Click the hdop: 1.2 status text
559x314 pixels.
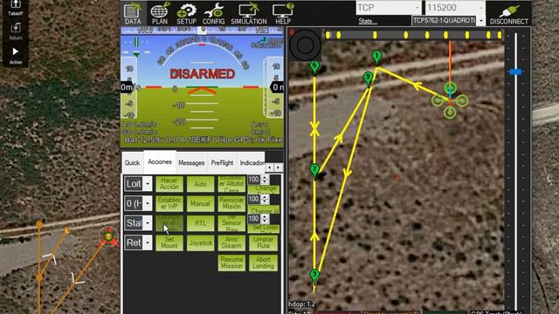coord(301,304)
